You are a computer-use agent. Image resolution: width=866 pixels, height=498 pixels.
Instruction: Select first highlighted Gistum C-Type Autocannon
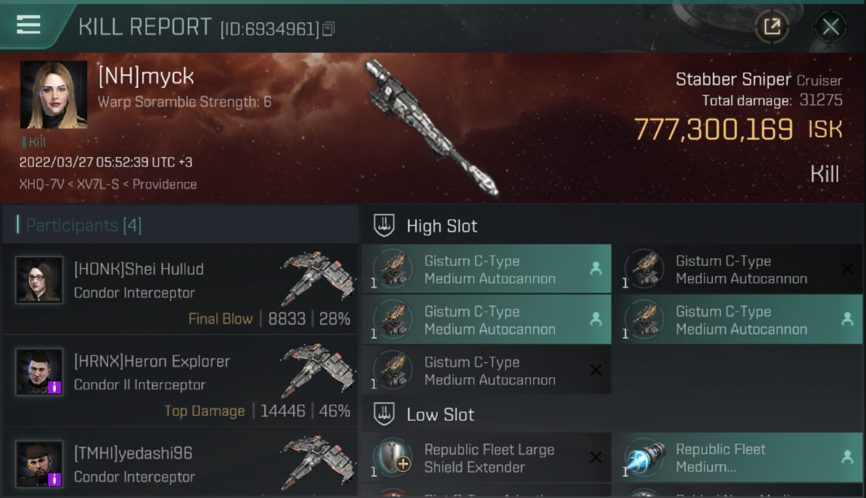(x=486, y=269)
